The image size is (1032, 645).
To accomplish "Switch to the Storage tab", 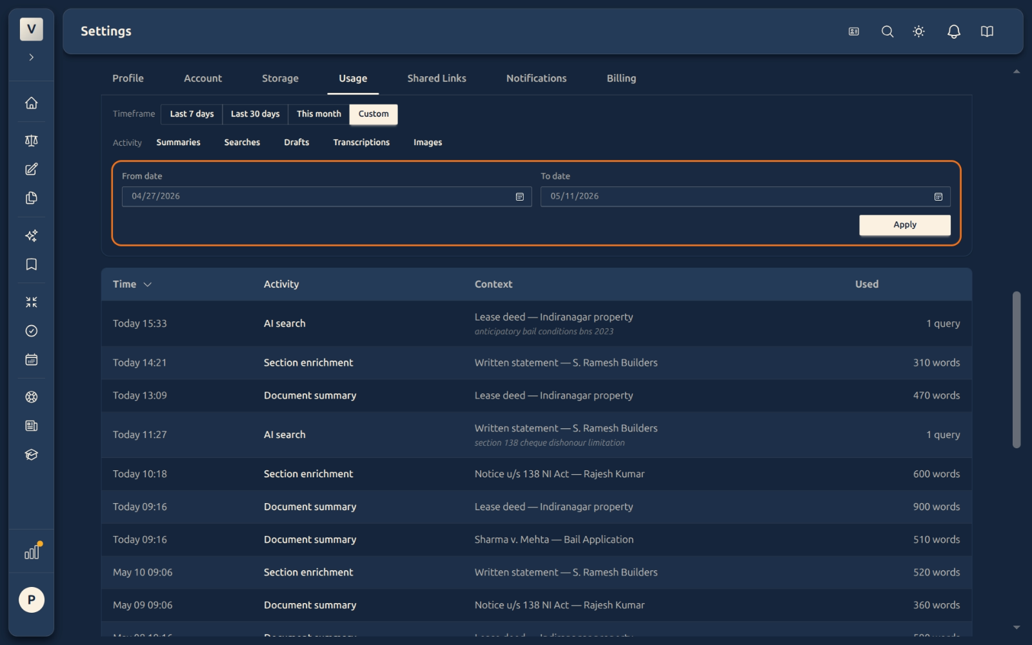I will pos(280,78).
